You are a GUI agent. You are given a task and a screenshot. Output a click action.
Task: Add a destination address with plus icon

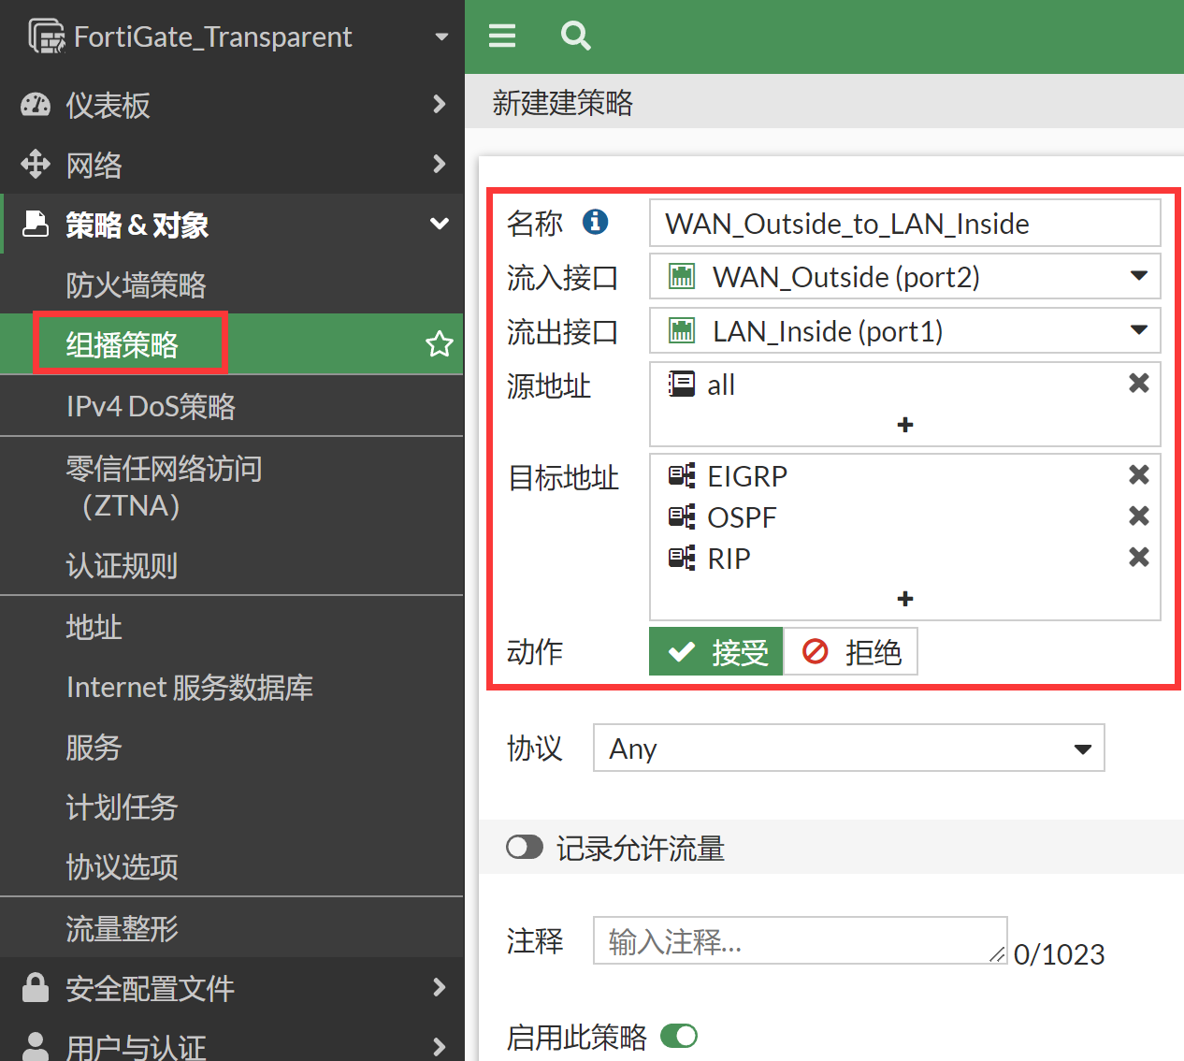[904, 599]
